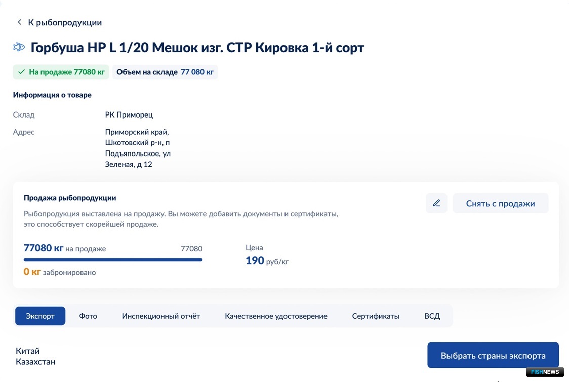Click the fish icon beside product title
This screenshot has width=569, height=382.
[19, 47]
